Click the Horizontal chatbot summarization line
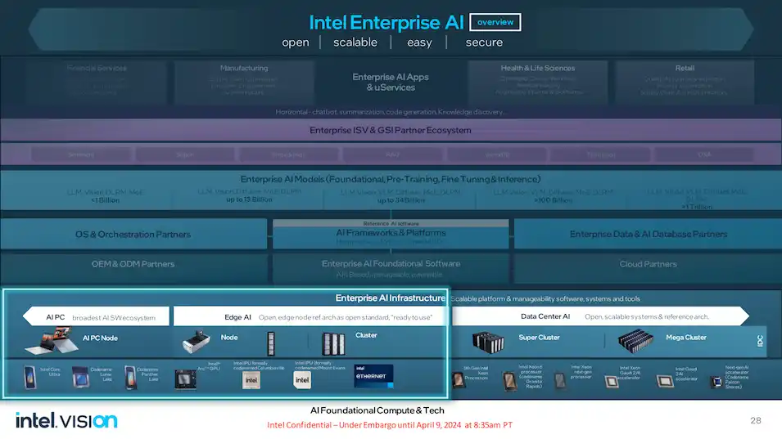The height and width of the screenshot is (439, 782). click(389, 112)
